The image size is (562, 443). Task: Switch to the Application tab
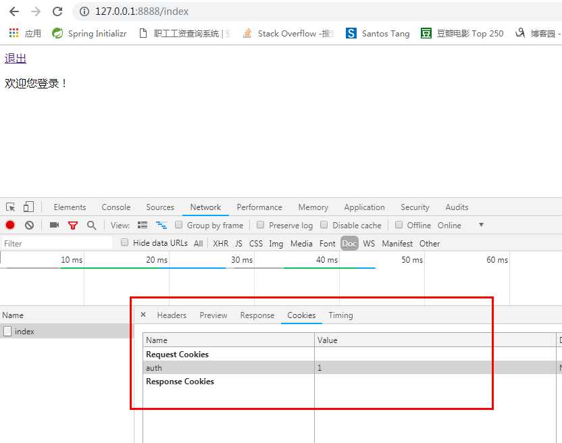pyautogui.click(x=364, y=207)
